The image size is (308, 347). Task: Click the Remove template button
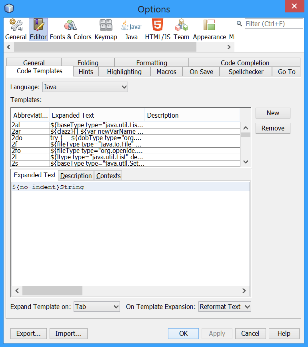tap(273, 128)
